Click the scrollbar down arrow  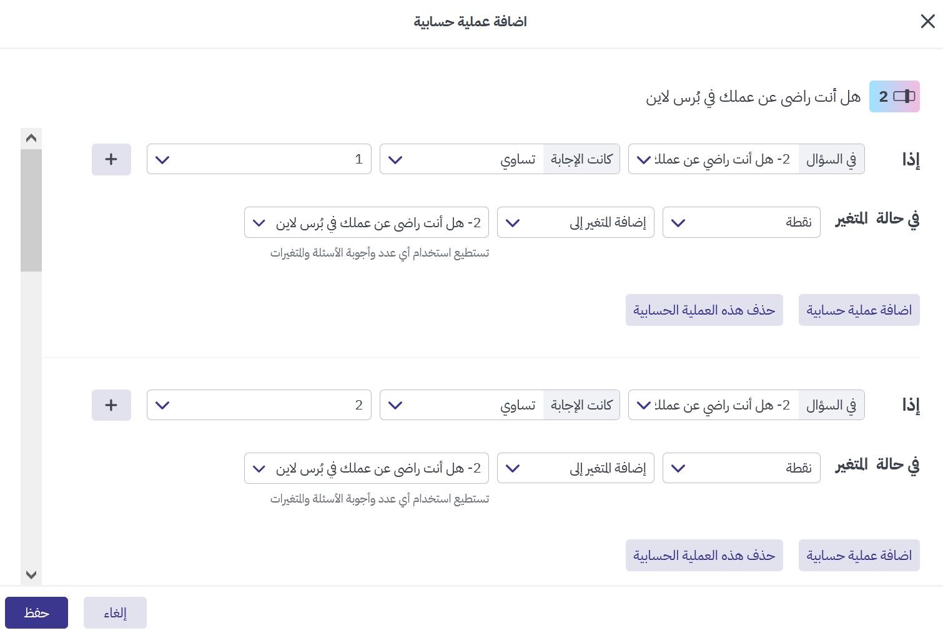[31, 574]
